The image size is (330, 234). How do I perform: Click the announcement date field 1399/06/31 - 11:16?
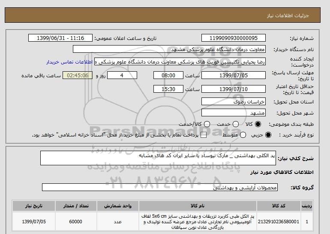[x=60, y=38]
